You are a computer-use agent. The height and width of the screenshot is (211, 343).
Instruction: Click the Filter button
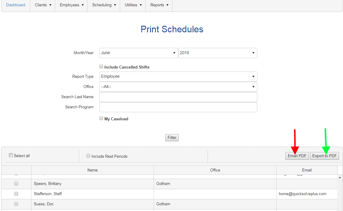tap(172, 137)
